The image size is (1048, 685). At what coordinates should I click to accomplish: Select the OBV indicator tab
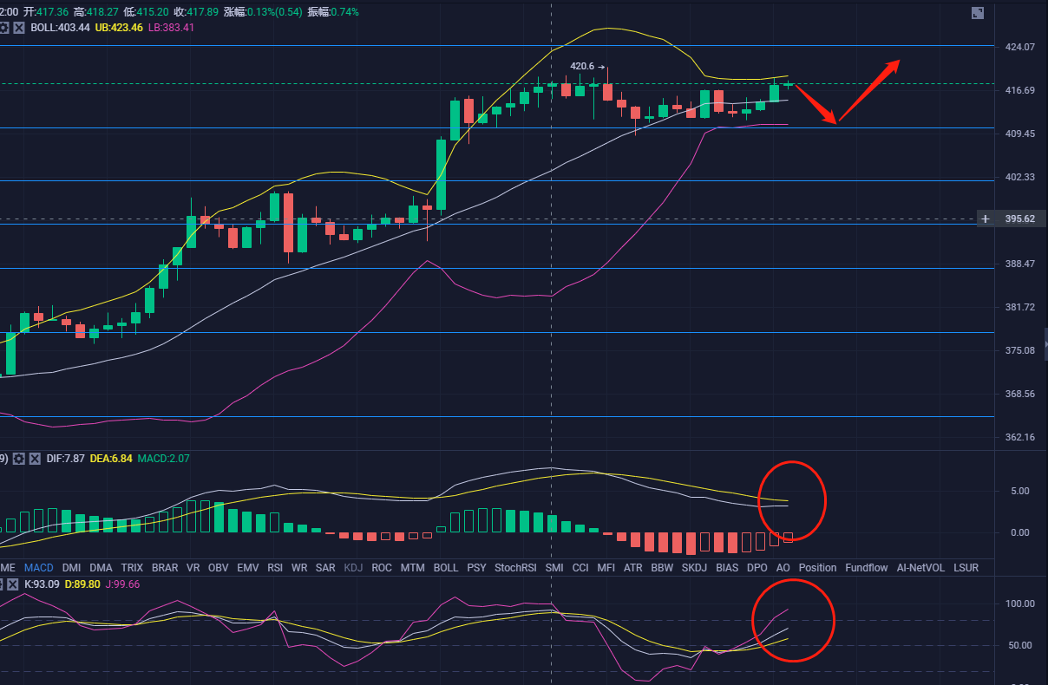tap(219, 568)
